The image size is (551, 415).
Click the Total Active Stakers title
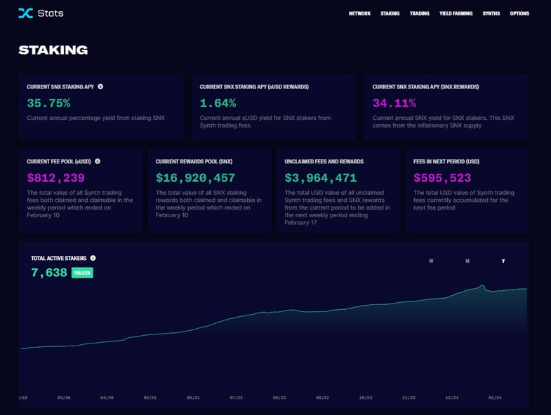click(59, 259)
